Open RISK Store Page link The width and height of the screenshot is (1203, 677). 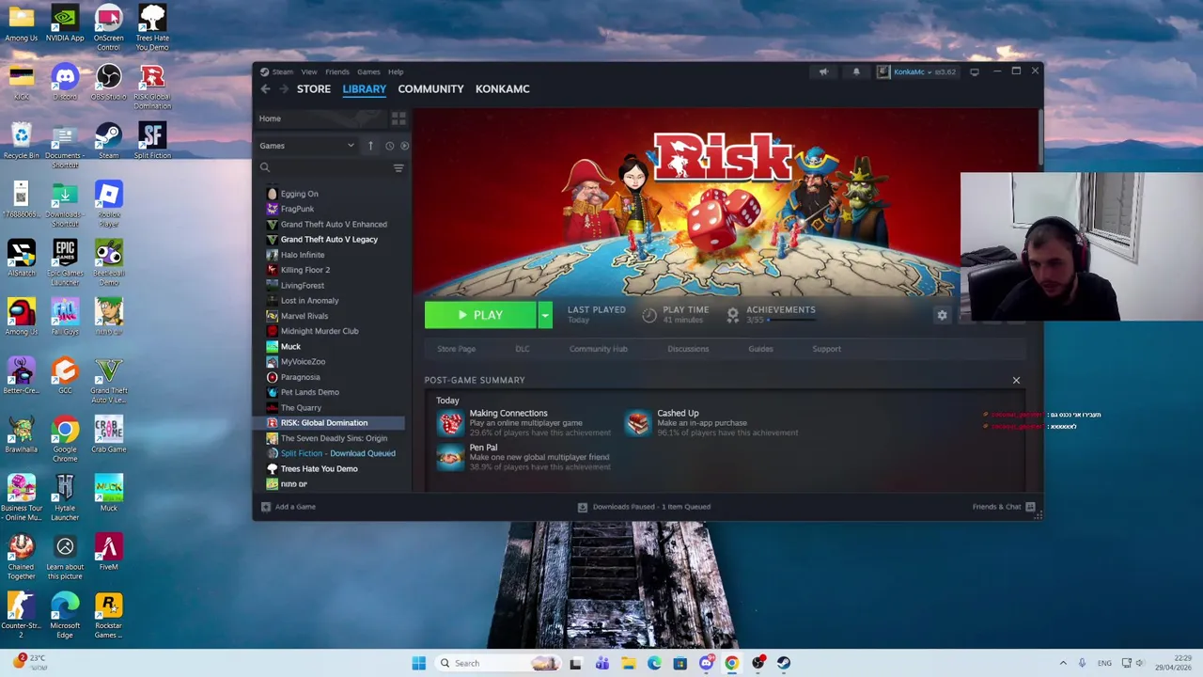tap(456, 349)
